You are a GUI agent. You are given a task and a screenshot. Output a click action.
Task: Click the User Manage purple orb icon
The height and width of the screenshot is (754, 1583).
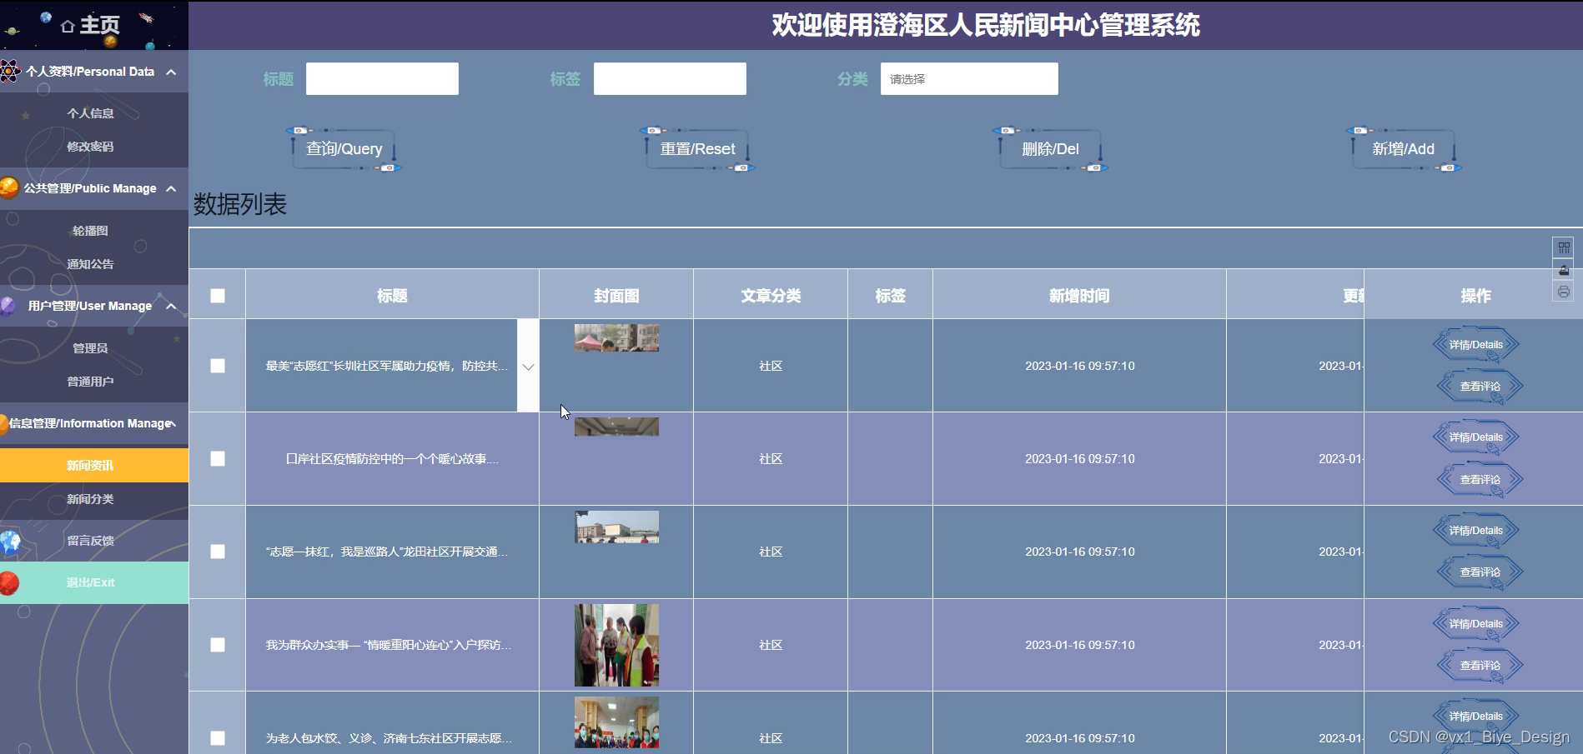click(x=8, y=306)
